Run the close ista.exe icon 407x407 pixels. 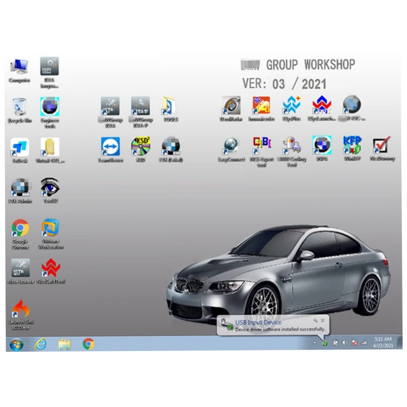point(21,271)
